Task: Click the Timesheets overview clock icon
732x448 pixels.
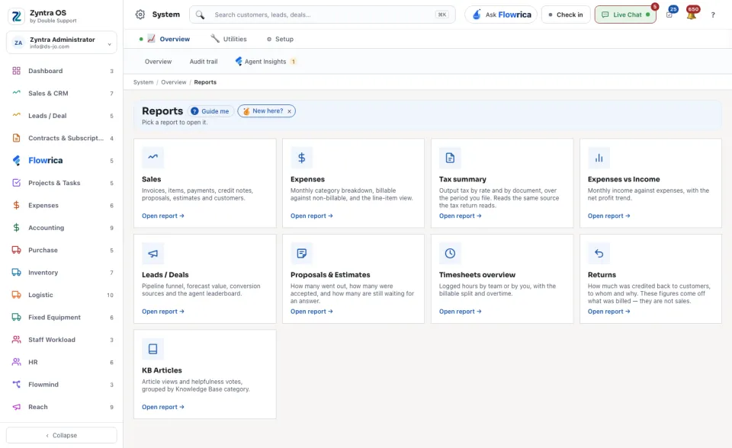Action: tap(450, 253)
